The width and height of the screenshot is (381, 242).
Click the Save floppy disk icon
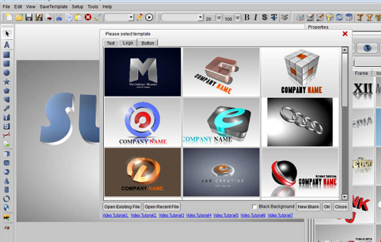(29, 17)
